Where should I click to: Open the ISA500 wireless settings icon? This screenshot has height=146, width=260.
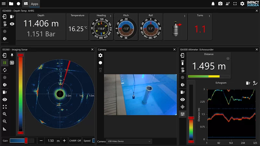click(x=183, y=70)
